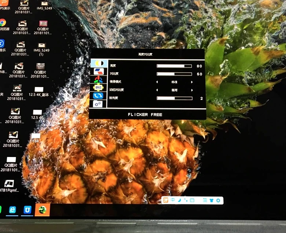Image resolution: width=286 pixels, height=233 pixels.
Task: Click left arrow of 动态对比度 row
Action: (157, 90)
